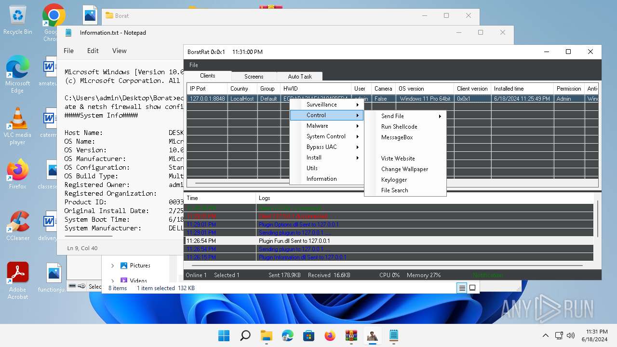
Task: Open the volume tray icon
Action: click(x=571, y=335)
